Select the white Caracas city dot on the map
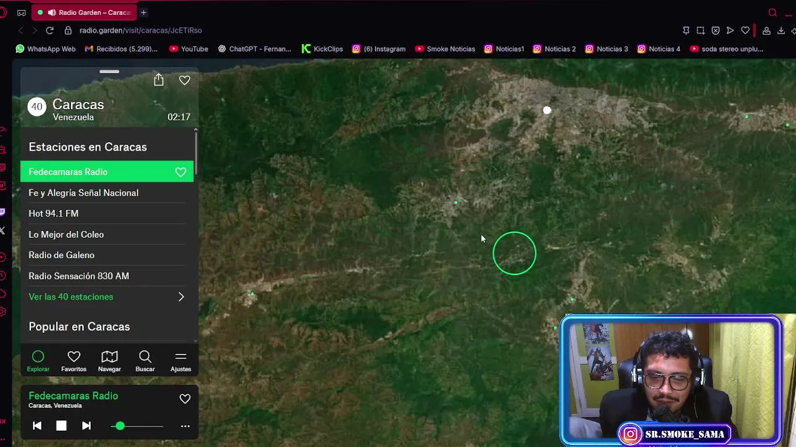This screenshot has width=796, height=447. pyautogui.click(x=547, y=111)
